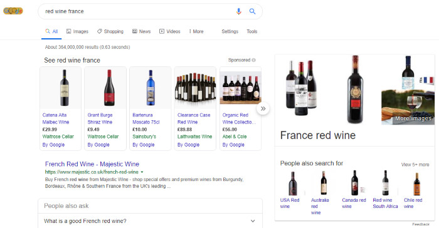Open Canada red wine related search
439x228 pixels.
pos(354,204)
